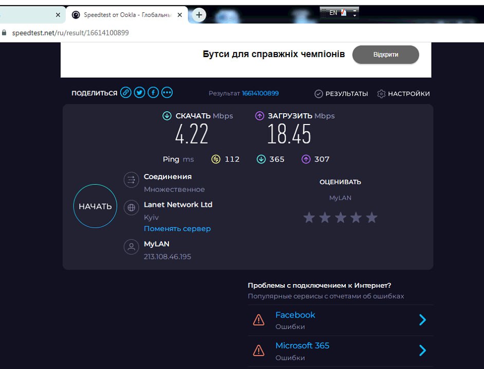Click the download speed value 4.22
Viewport: 484px width, 369px height.
point(192,134)
